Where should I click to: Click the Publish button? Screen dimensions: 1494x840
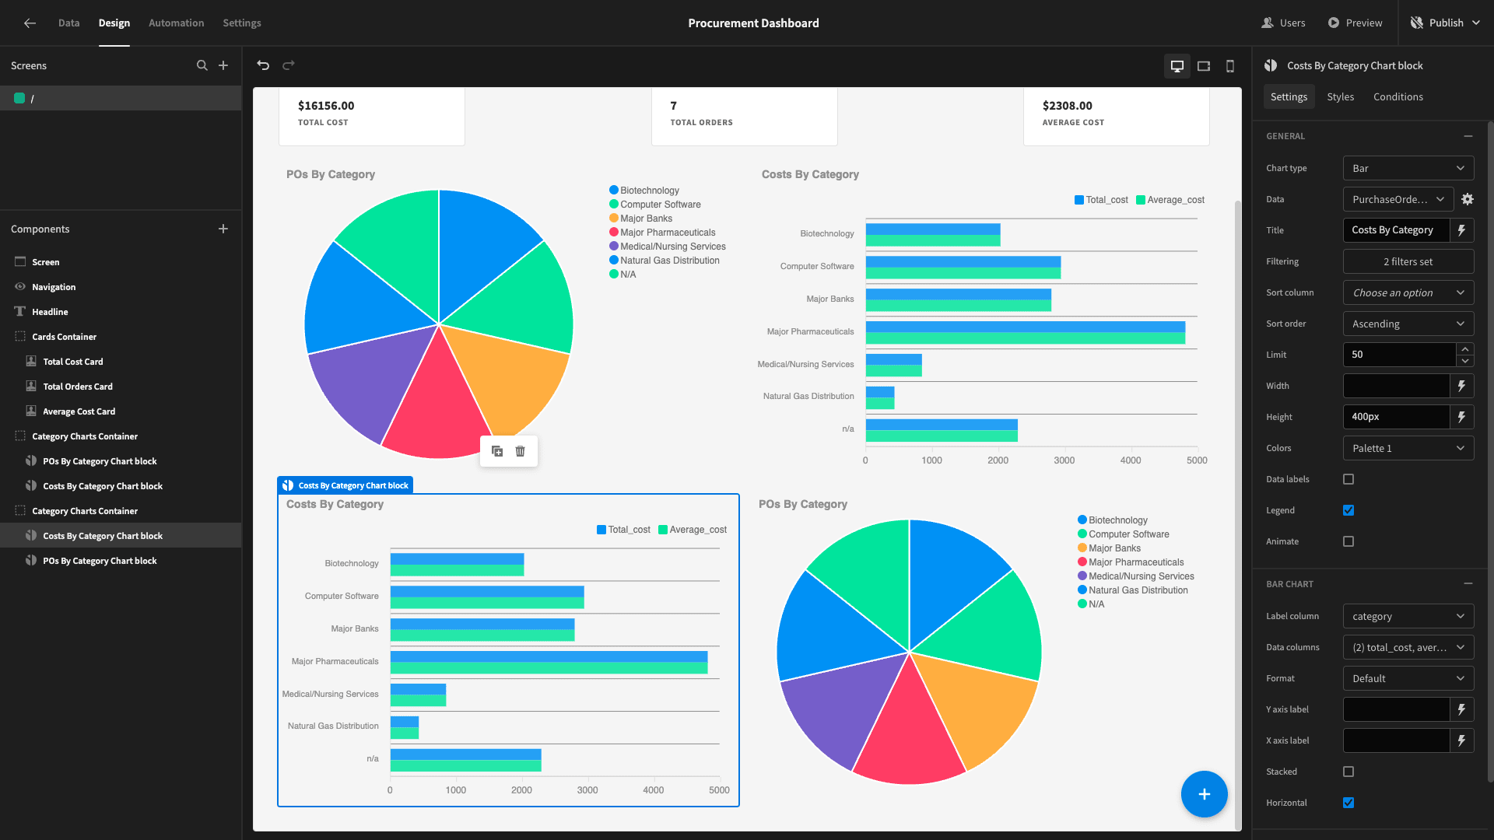1446,23
